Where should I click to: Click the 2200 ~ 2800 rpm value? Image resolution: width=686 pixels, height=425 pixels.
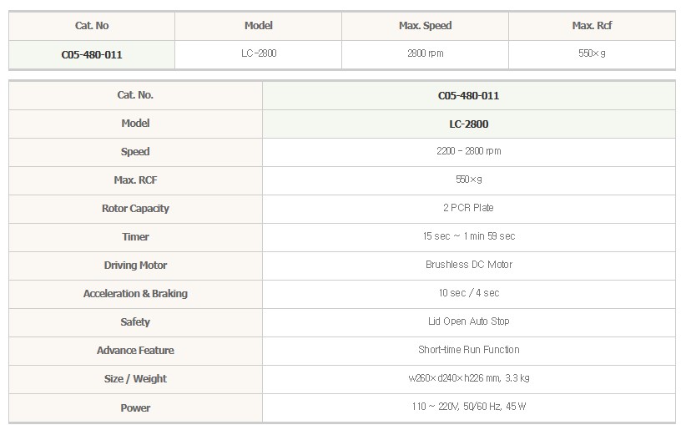tap(468, 151)
